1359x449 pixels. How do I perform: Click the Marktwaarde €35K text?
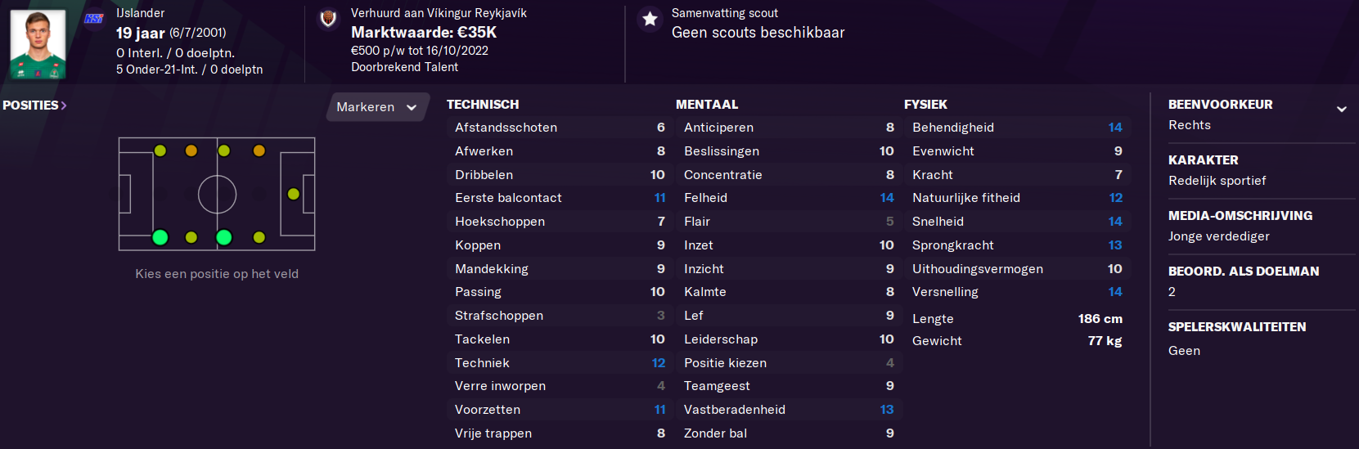pos(424,33)
